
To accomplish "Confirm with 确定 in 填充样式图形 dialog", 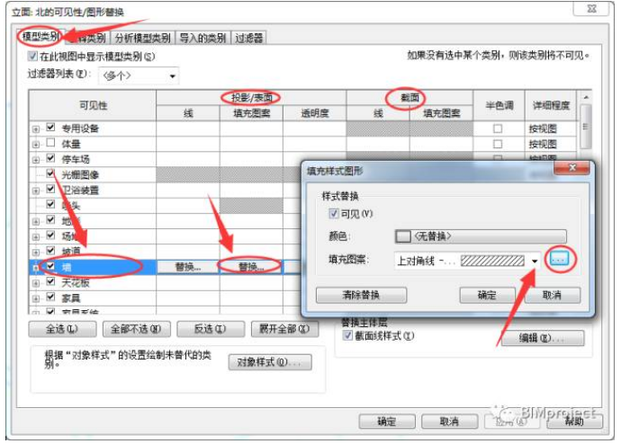I will point(487,295).
